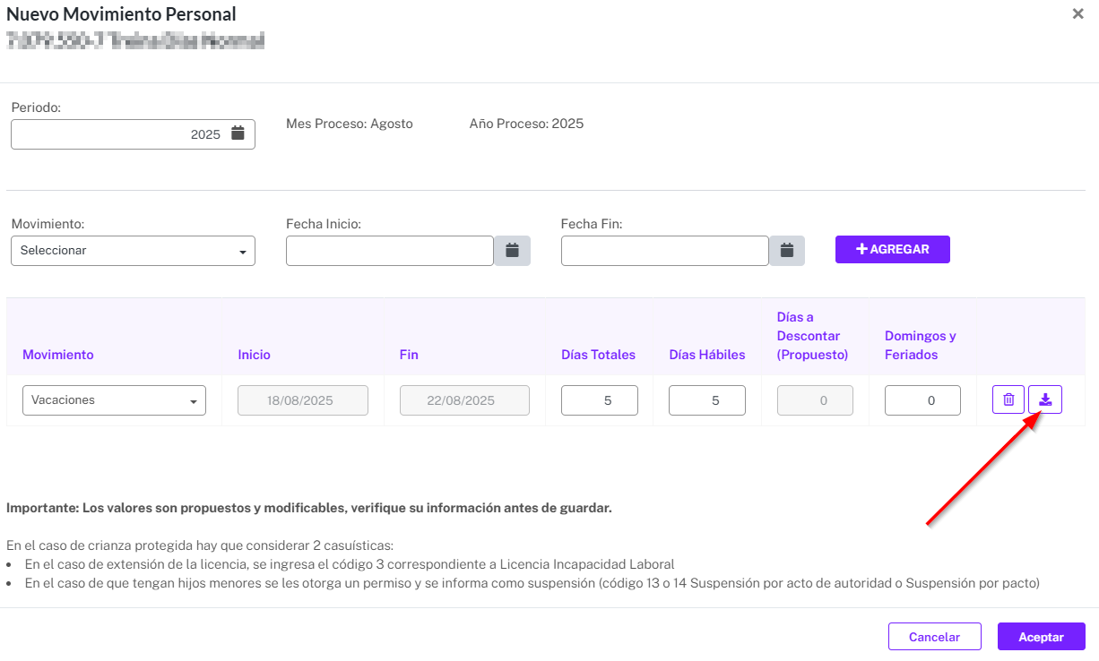The height and width of the screenshot is (661, 1099).
Task: Delete the Vacaciones row with trash icon
Action: (1008, 399)
